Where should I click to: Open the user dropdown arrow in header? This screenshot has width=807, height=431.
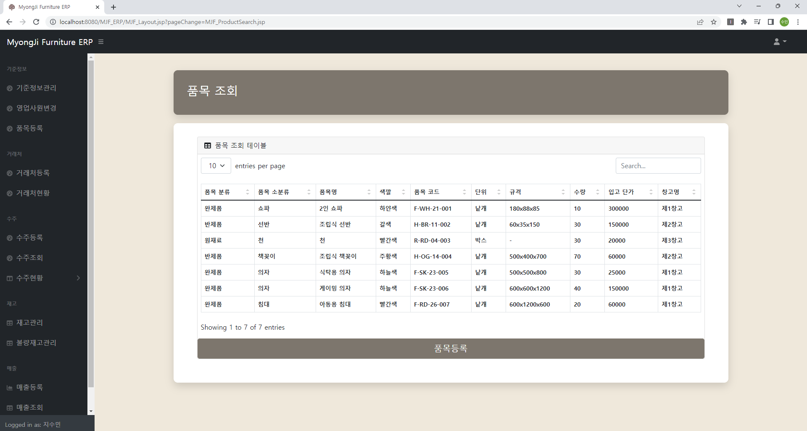(x=784, y=41)
